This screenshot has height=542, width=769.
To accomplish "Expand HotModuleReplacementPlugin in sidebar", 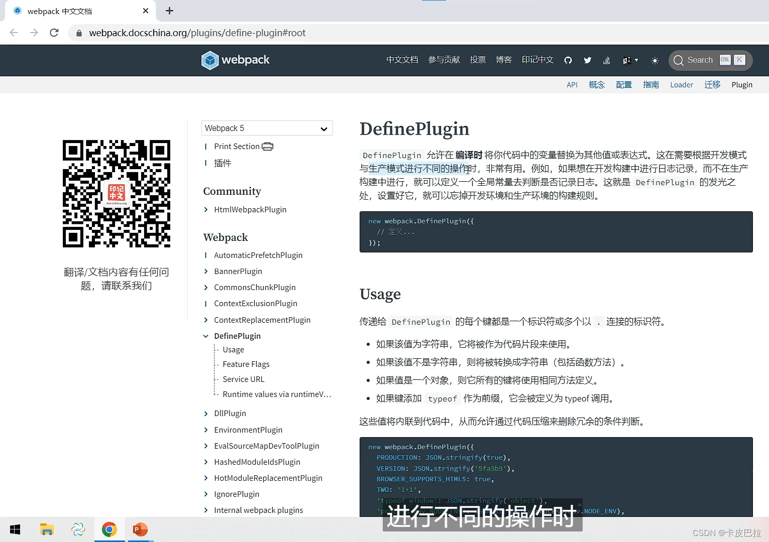I will point(205,478).
